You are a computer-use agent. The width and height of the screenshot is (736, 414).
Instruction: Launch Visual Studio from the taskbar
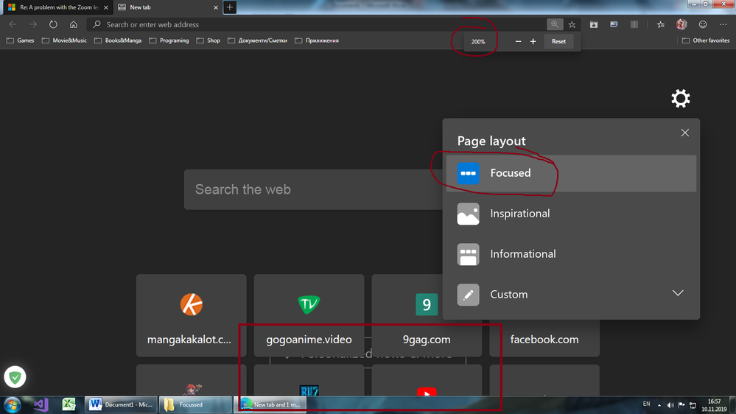pos(41,404)
